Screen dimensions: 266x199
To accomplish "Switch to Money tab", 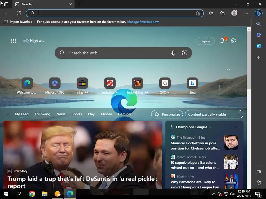I will pos(106,114).
